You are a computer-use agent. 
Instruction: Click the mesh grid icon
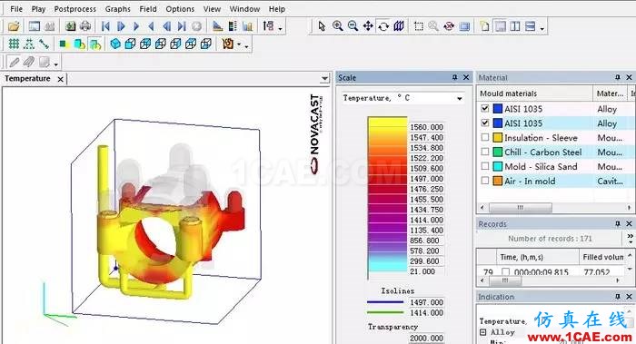(14, 44)
